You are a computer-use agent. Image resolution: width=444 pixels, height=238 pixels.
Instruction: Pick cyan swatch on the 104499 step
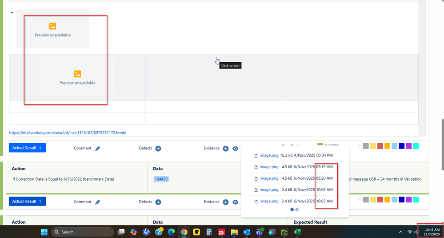[x=416, y=200]
